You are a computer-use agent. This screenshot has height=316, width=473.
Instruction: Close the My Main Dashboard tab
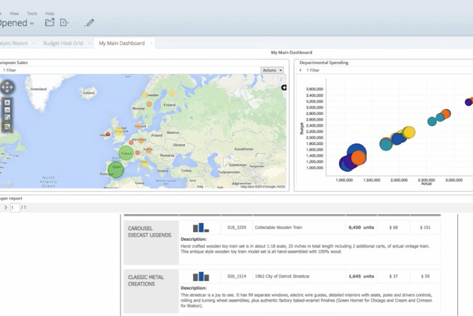pos(151,43)
